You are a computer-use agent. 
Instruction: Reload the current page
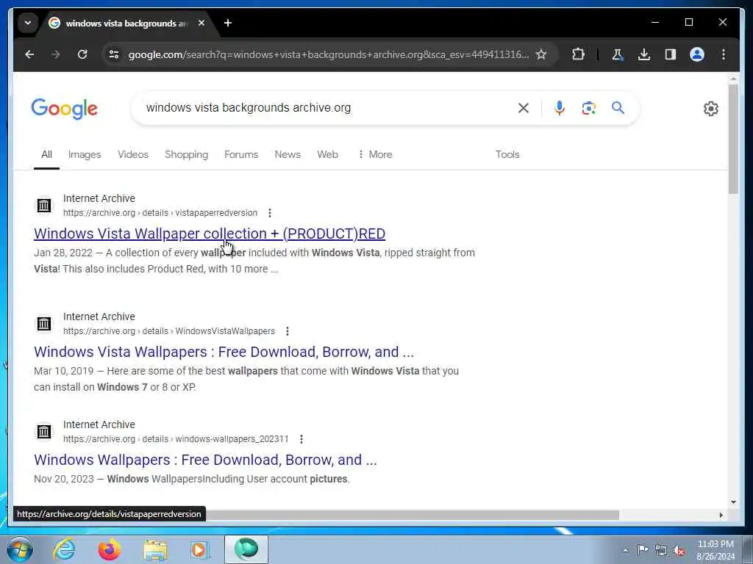click(x=82, y=54)
